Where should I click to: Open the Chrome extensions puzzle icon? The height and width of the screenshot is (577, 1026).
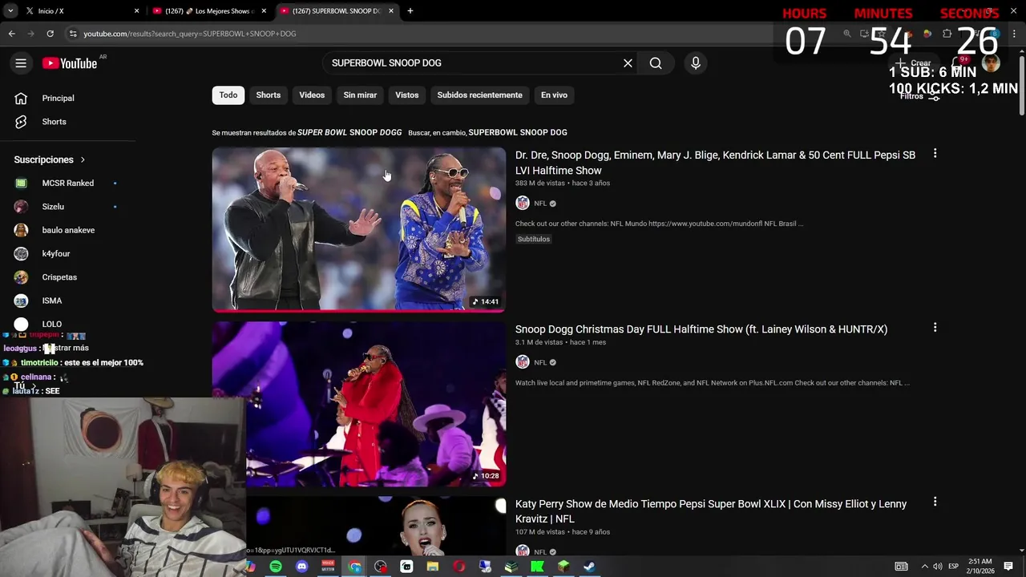(x=947, y=34)
